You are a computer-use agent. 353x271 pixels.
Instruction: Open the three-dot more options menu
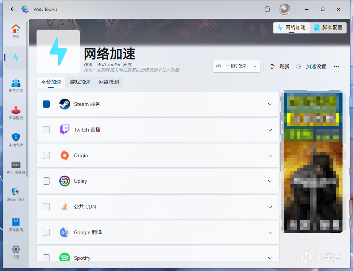(336, 66)
